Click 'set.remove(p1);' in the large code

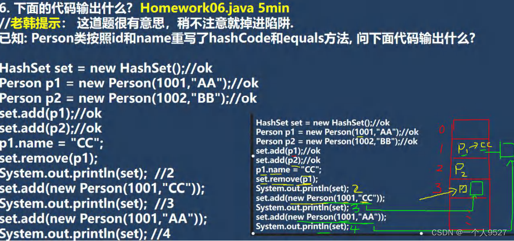point(49,158)
